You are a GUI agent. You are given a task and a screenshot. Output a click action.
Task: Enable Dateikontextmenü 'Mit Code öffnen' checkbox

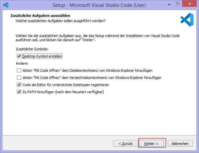pyautogui.click(x=19, y=70)
